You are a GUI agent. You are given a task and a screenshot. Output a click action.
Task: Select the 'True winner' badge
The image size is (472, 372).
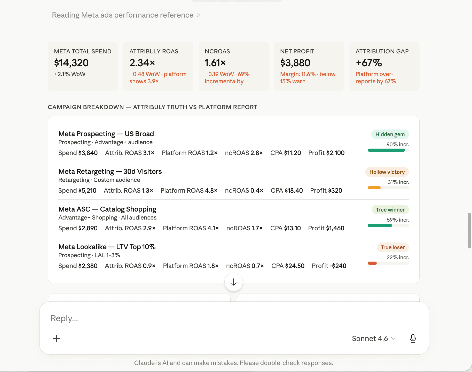[390, 209]
